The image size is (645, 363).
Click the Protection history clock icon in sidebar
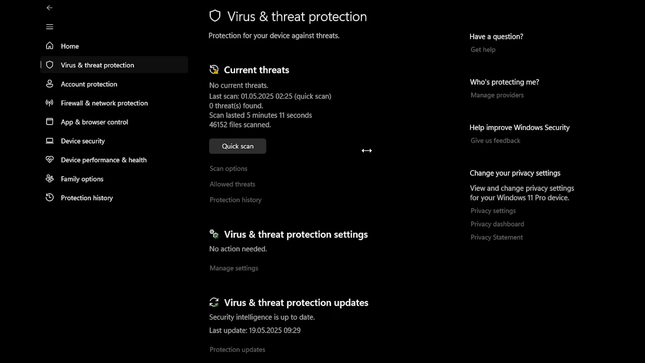point(49,198)
